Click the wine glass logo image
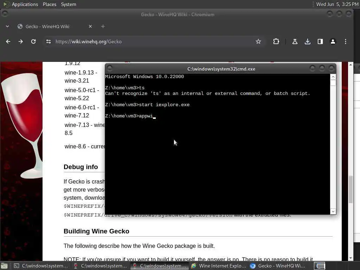 22,125
